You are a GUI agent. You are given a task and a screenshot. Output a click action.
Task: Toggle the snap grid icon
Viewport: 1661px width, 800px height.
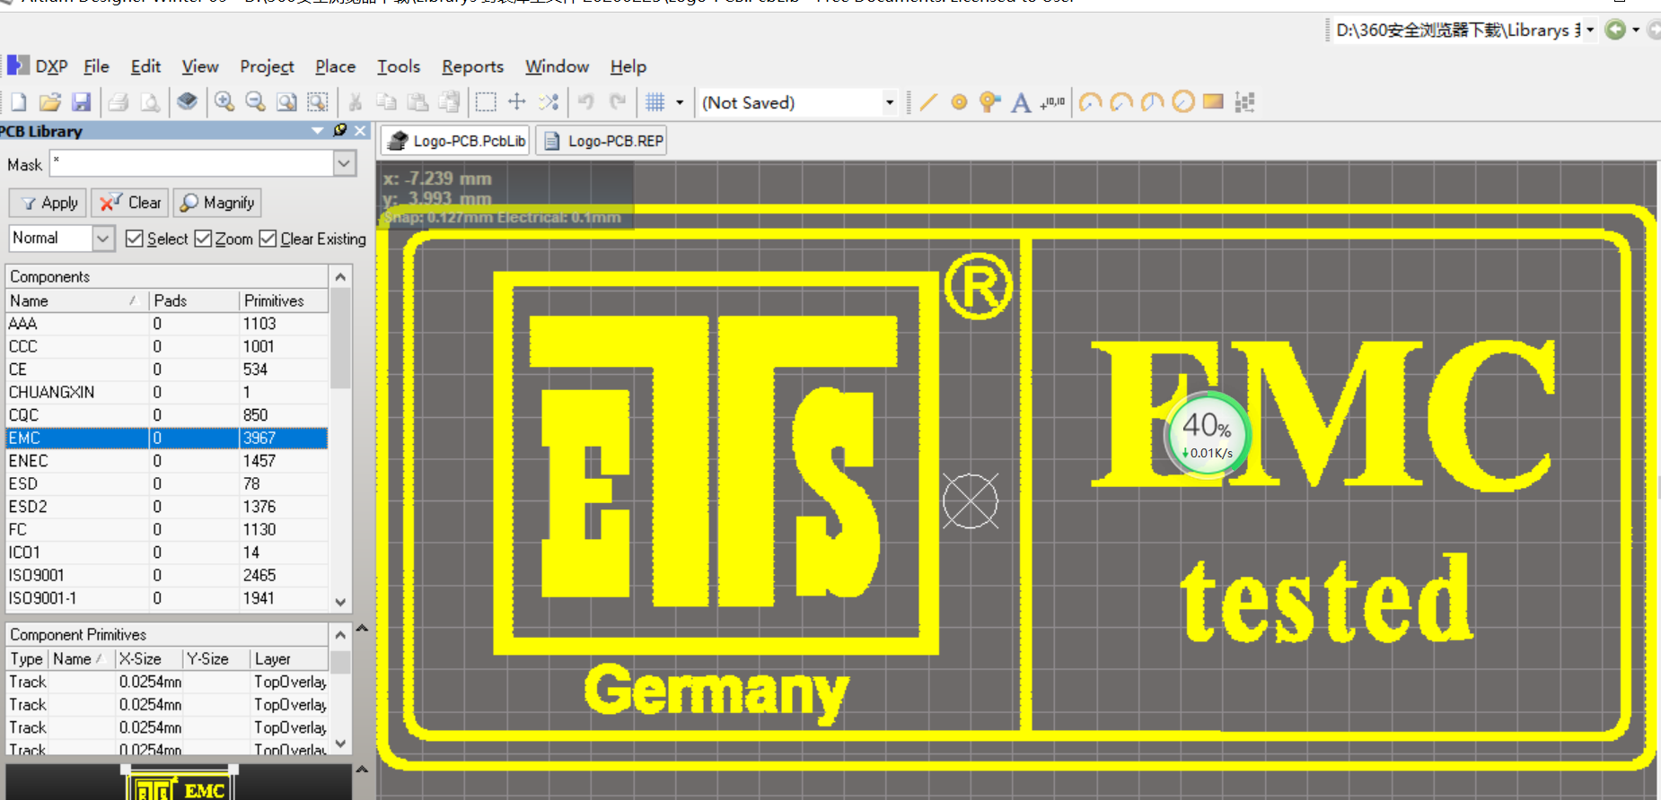(655, 102)
